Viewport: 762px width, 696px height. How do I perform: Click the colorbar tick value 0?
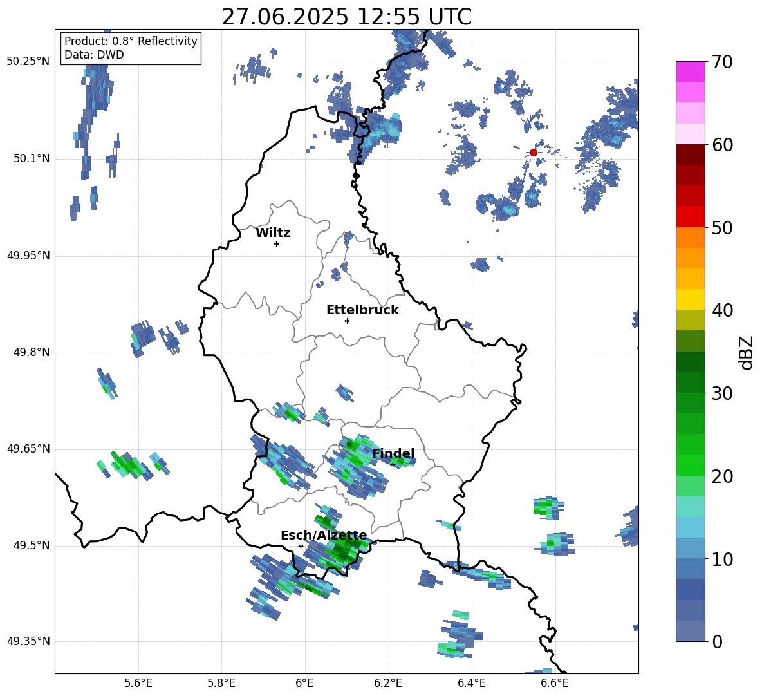[717, 641]
